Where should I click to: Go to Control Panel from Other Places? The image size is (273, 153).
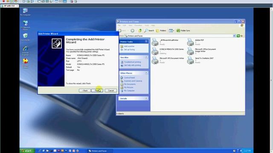[129, 78]
